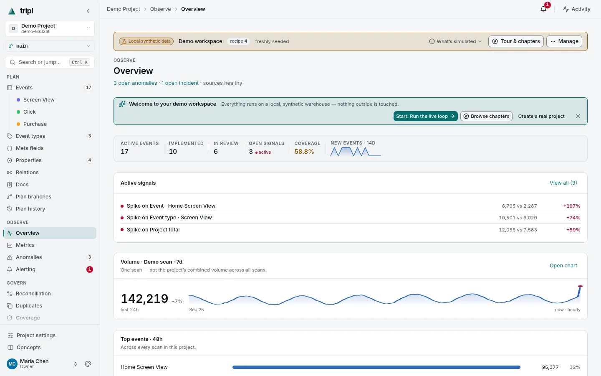
Task: Collapse the sidebar with the chevron icon
Action: pyautogui.click(x=88, y=11)
